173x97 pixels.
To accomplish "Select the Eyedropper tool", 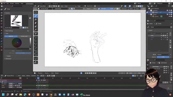I will pos(36,33).
